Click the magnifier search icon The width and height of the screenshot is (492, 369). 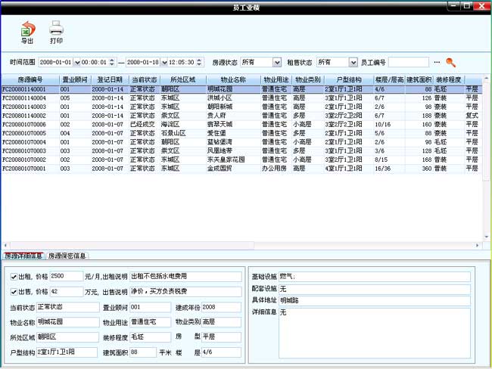click(450, 62)
